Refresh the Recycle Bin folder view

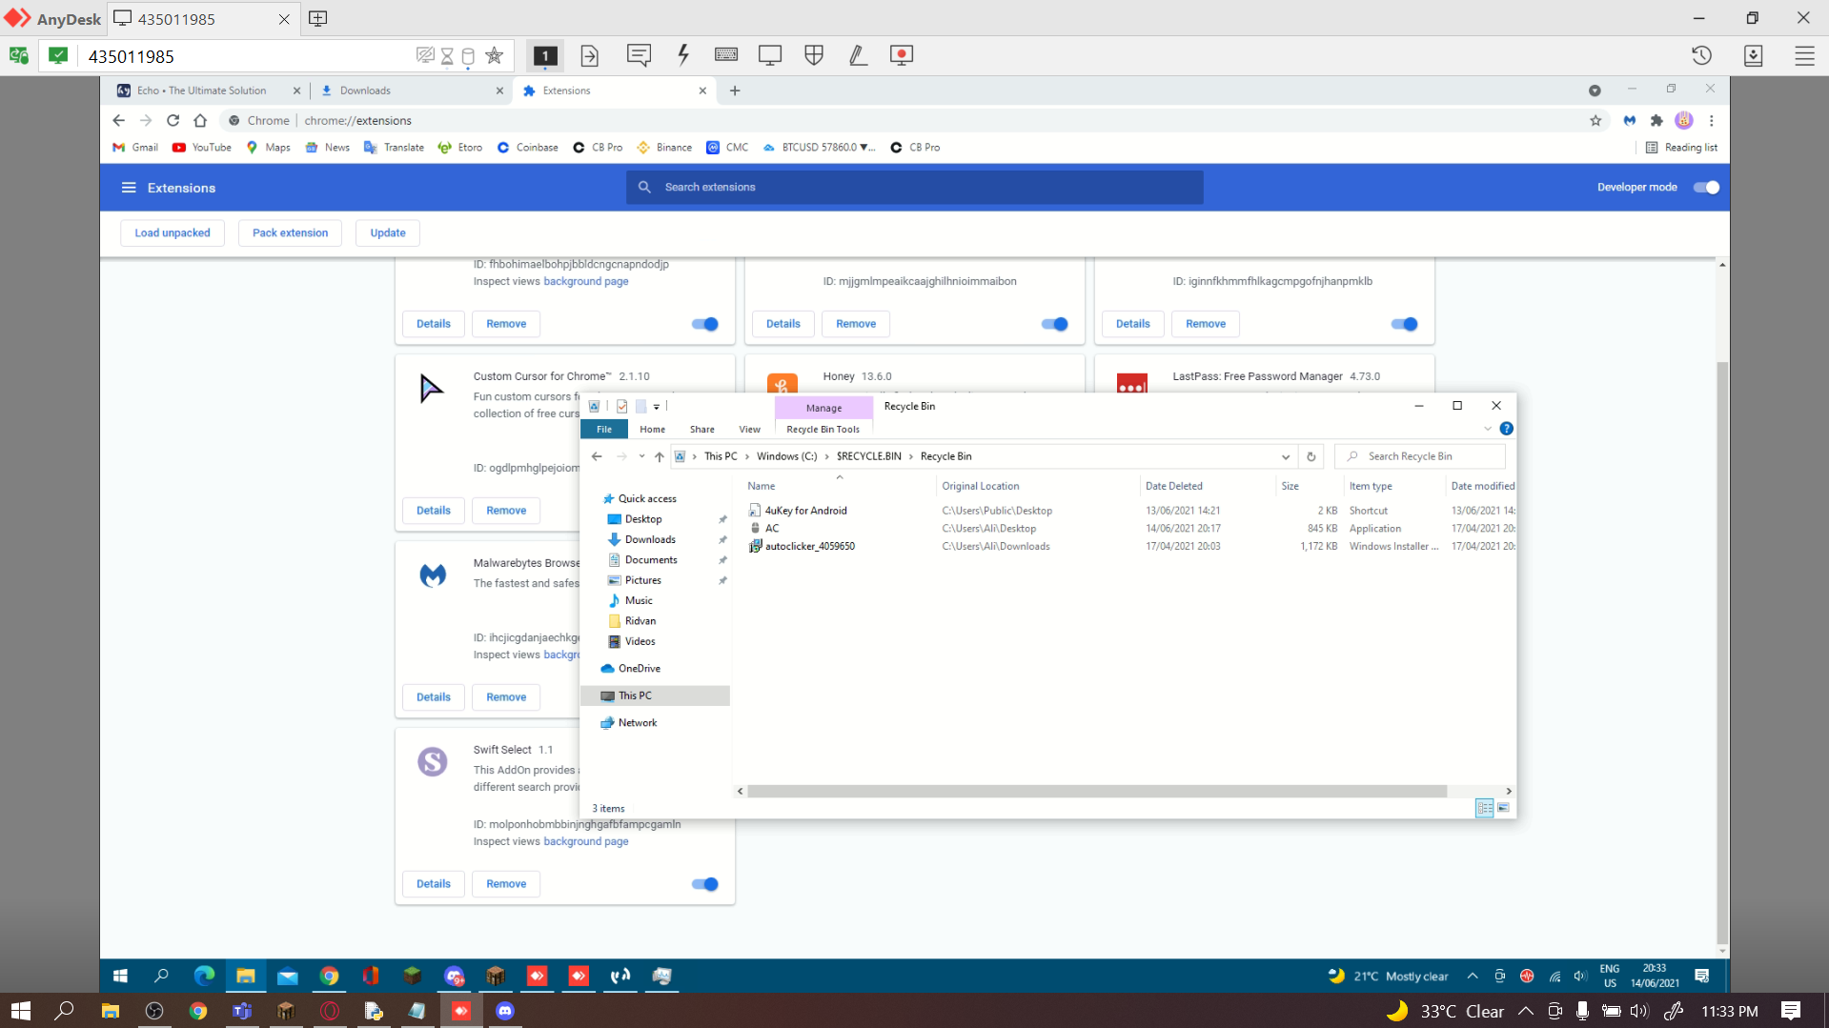(x=1311, y=456)
